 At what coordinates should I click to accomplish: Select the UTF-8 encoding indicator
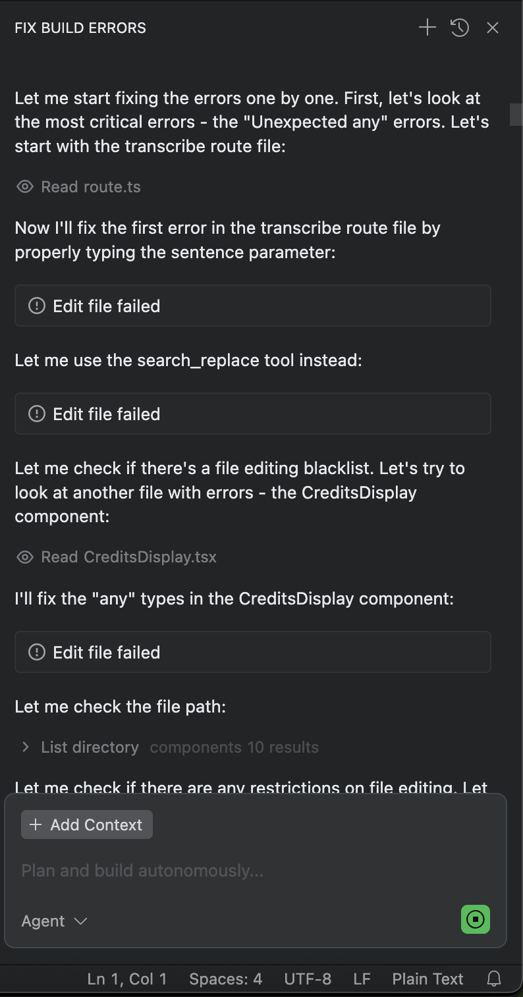tap(308, 979)
